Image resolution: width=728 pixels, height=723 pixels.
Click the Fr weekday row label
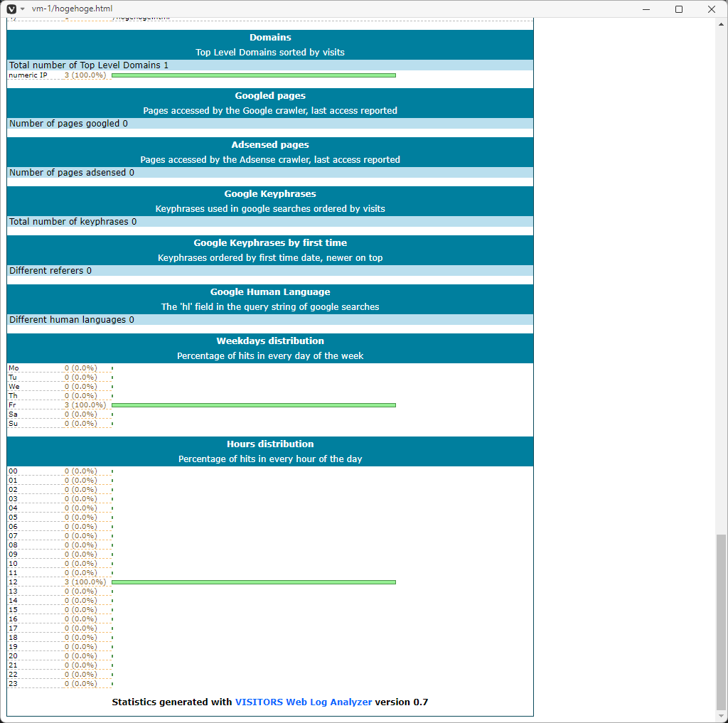pos(12,405)
